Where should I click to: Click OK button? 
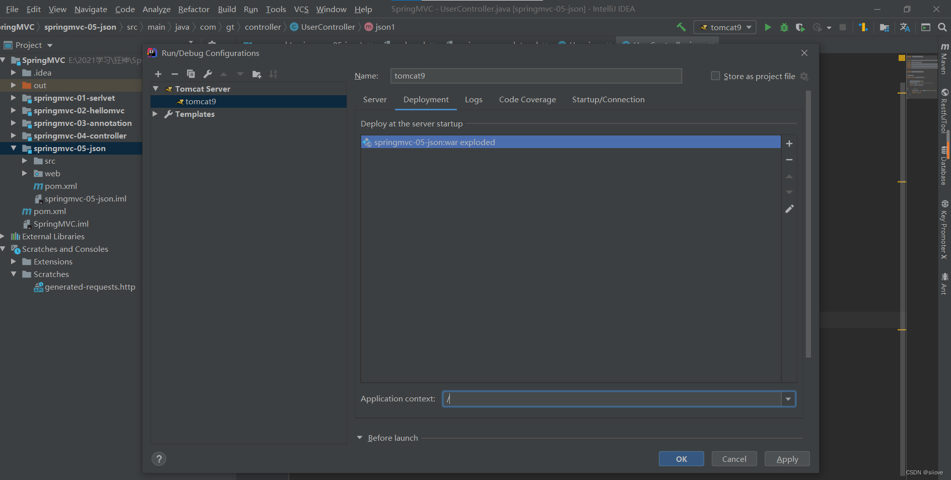(x=682, y=459)
